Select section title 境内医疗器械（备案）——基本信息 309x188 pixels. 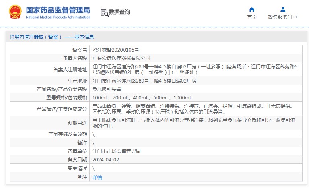coord(54,37)
